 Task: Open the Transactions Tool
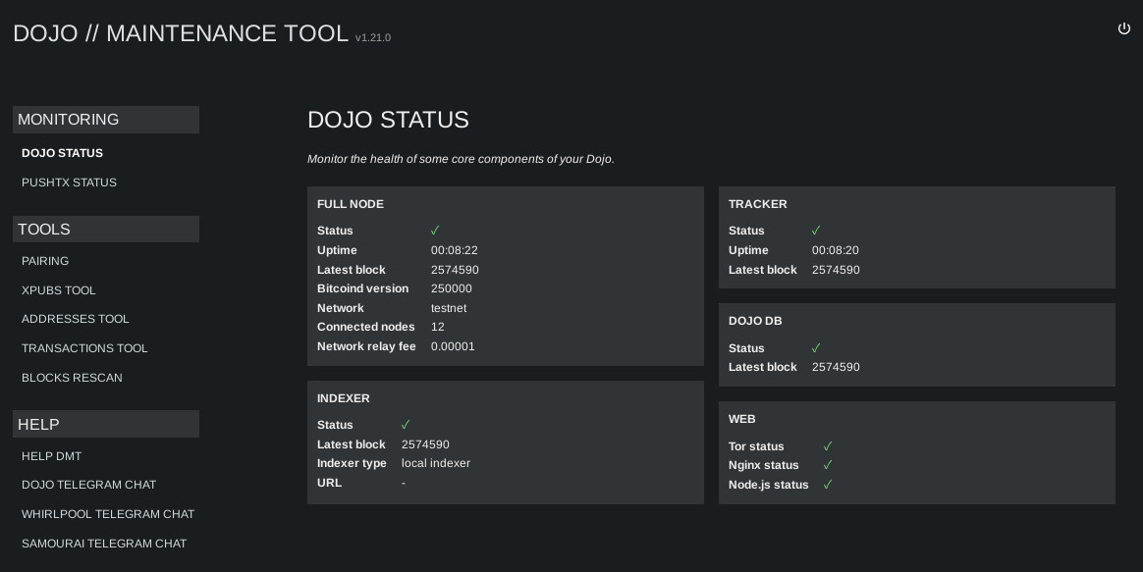coord(84,348)
